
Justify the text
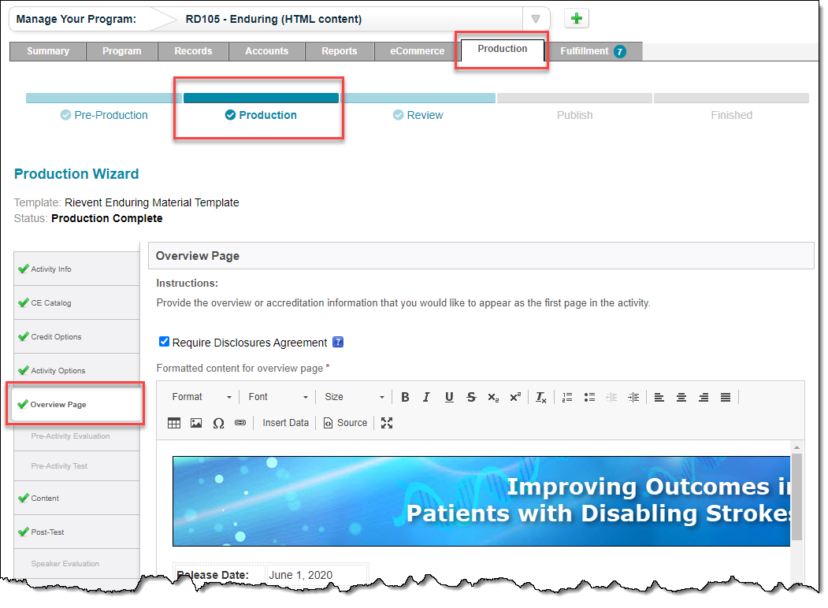[x=726, y=397]
